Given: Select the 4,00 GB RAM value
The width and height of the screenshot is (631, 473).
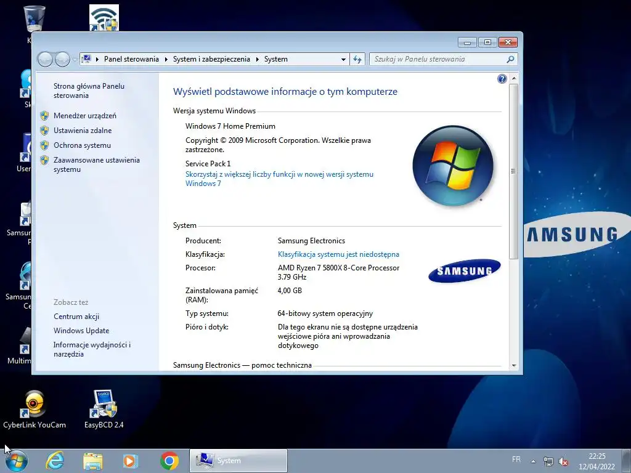Looking at the screenshot, I should pos(290,291).
